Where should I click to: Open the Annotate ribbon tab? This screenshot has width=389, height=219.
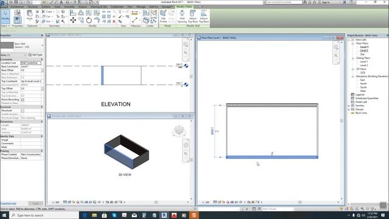pyautogui.click(x=69, y=7)
